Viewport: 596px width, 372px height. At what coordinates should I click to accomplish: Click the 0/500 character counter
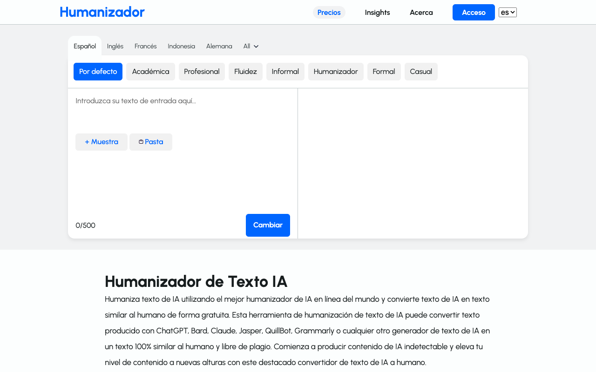[86, 226]
